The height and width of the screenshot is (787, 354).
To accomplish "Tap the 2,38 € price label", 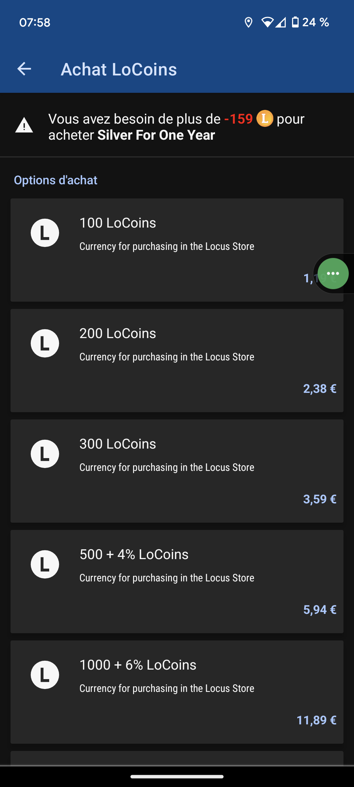I will pos(320,389).
